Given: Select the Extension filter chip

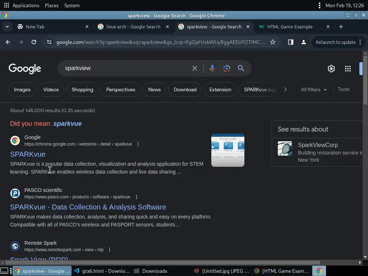Looking at the screenshot, I should click(220, 89).
